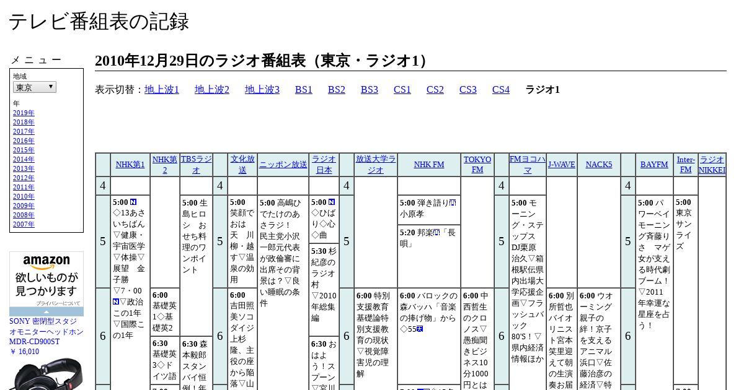Open the 2014年 year link
This screenshot has width=744, height=390.
pos(24,160)
